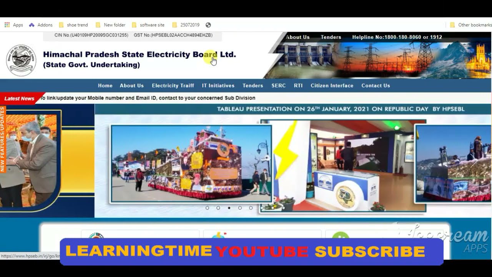Open the snowy hillside photo at right
The height and width of the screenshot is (277, 492).
[454, 164]
